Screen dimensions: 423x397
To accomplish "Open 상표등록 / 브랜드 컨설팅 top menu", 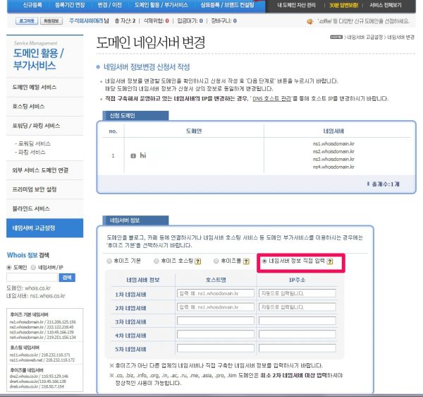I will (227, 5).
